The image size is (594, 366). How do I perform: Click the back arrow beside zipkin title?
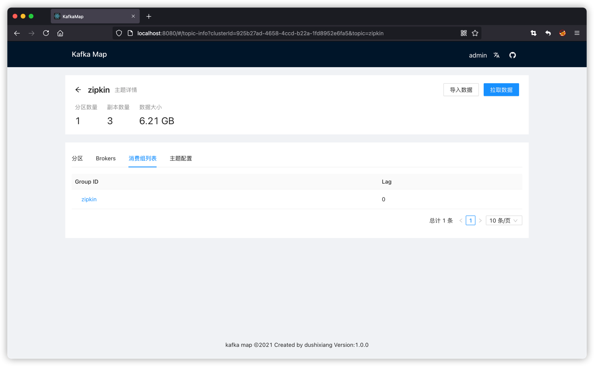tap(78, 90)
